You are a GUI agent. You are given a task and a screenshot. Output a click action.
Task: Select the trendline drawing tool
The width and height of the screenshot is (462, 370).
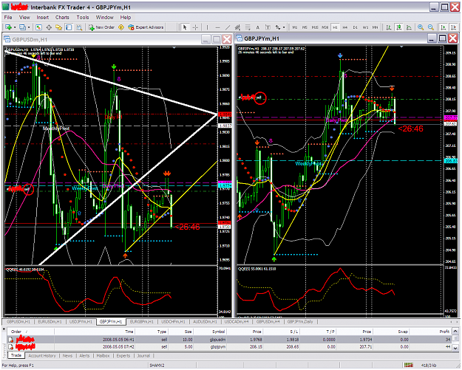(228, 27)
